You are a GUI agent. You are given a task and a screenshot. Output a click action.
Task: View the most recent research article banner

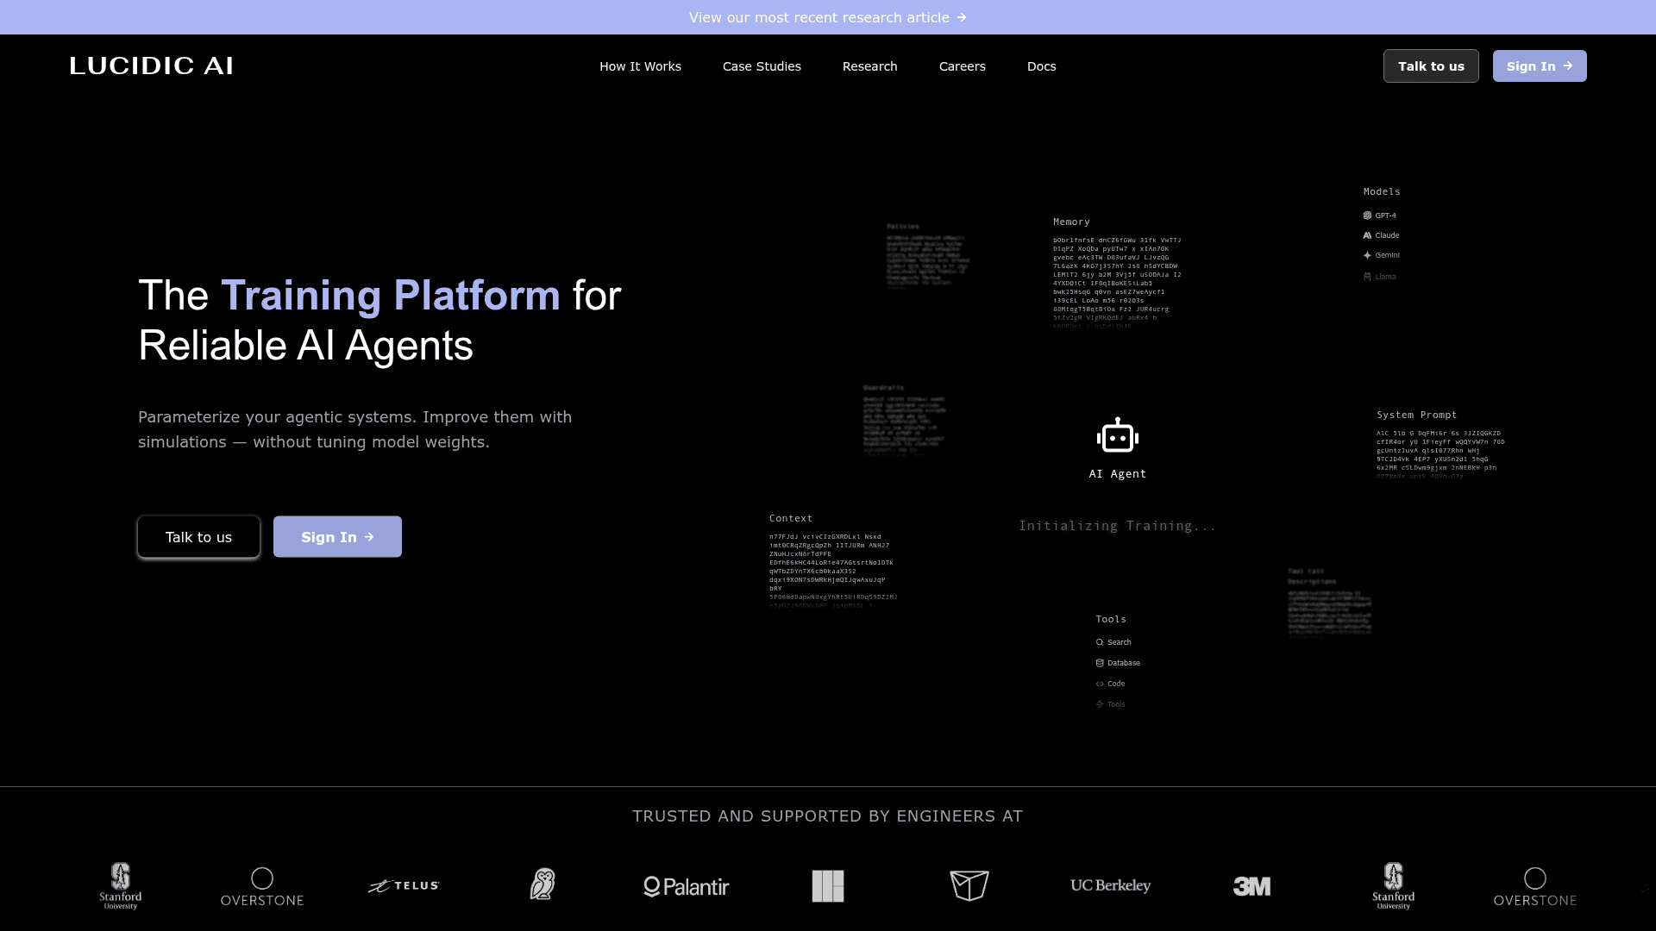point(828,17)
